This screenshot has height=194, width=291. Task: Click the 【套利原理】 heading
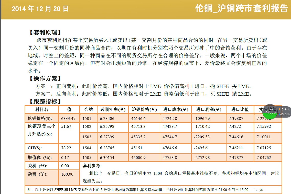(x=45, y=32)
